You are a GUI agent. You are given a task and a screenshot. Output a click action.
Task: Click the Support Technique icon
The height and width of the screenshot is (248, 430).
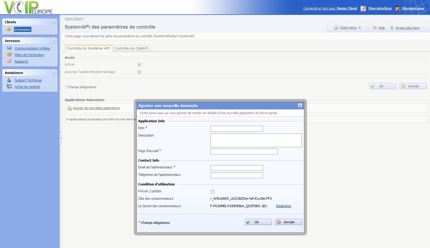pos(9,80)
